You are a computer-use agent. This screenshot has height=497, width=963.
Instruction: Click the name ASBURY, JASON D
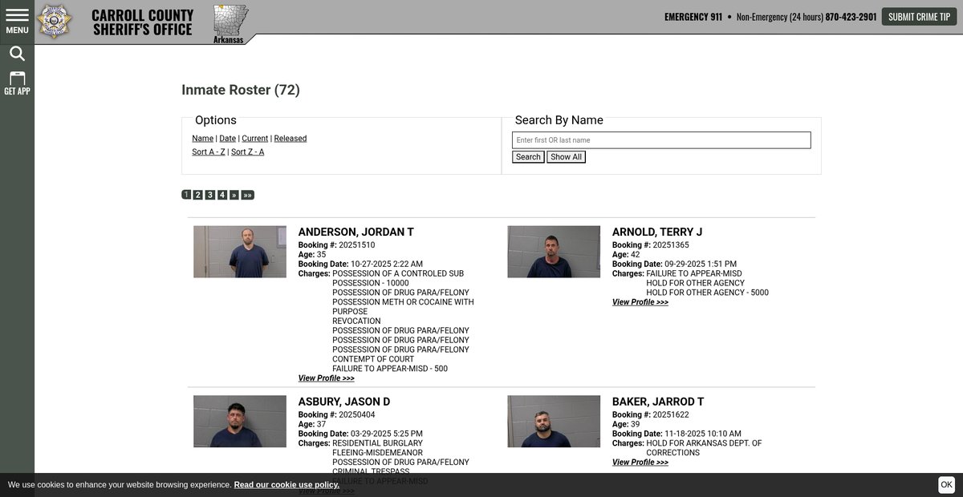(344, 402)
